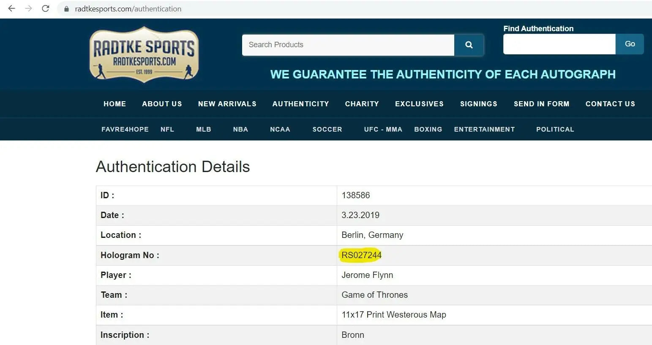Click the browser address bar URL
652x345 pixels.
(128, 9)
